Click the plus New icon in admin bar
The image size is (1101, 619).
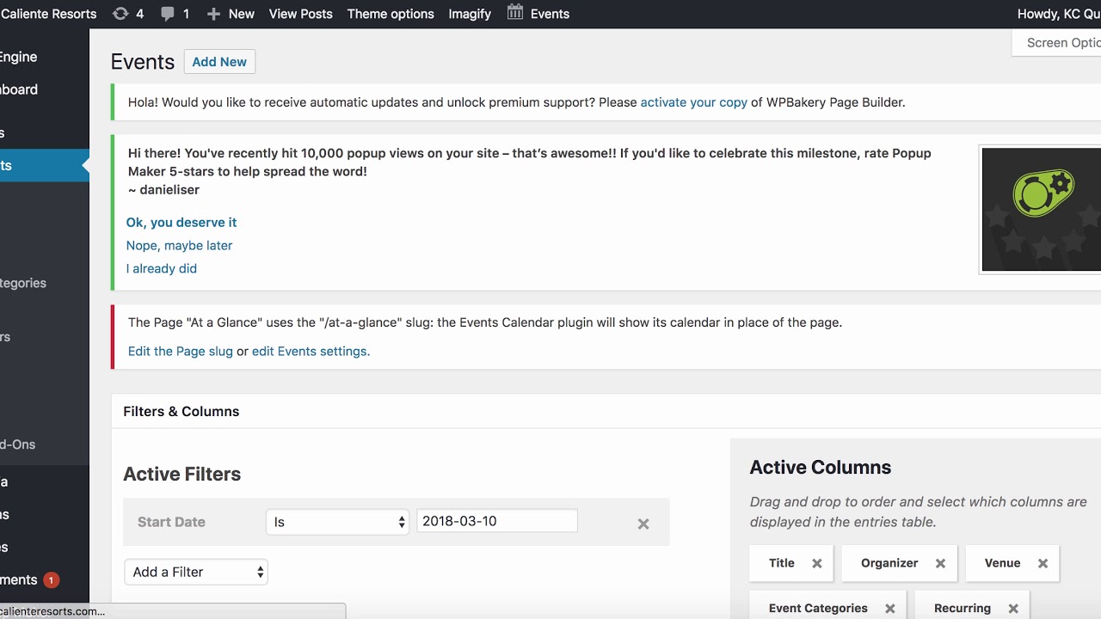pyautogui.click(x=214, y=14)
